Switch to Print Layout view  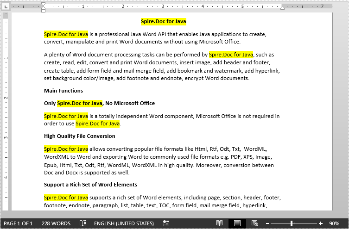[x=237, y=223]
